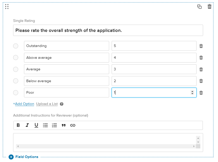Increase the Poor score with up stepper
The width and height of the screenshot is (218, 162).
(192, 91)
